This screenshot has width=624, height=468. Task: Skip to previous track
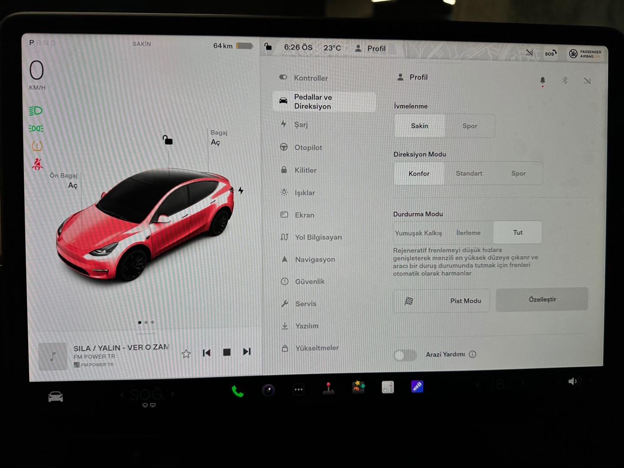coord(207,353)
